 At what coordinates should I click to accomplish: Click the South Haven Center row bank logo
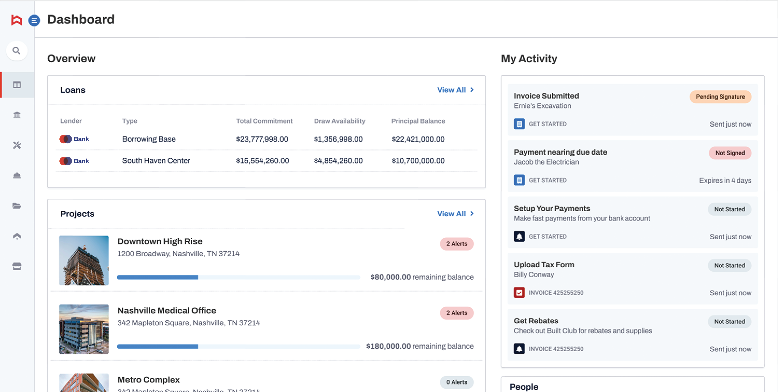coord(66,161)
